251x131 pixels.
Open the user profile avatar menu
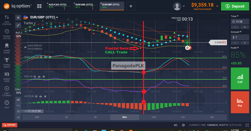pyautogui.click(x=177, y=6)
